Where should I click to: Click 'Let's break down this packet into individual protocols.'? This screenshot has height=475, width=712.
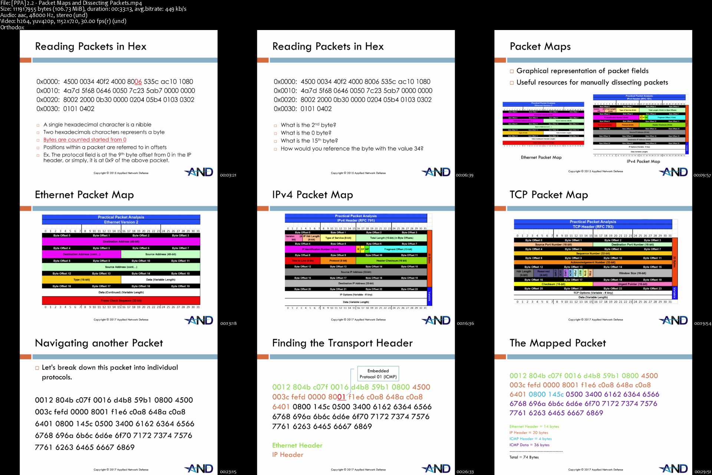point(110,372)
